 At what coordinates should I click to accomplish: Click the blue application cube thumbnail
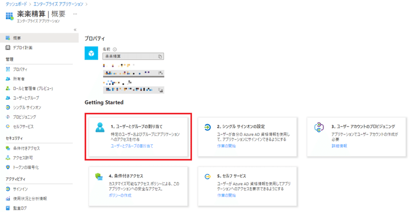(x=92, y=53)
